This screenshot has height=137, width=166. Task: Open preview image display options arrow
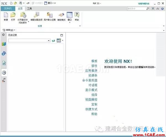[63, 40]
